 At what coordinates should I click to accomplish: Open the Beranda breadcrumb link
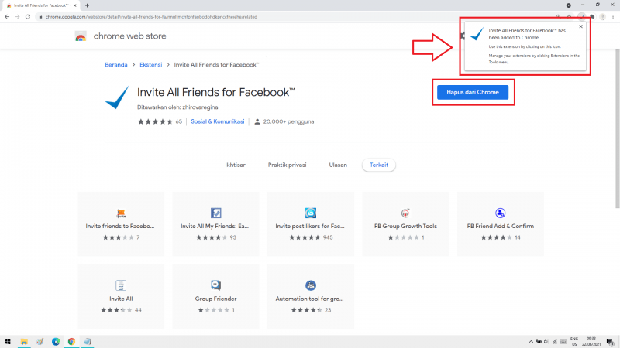click(x=115, y=65)
